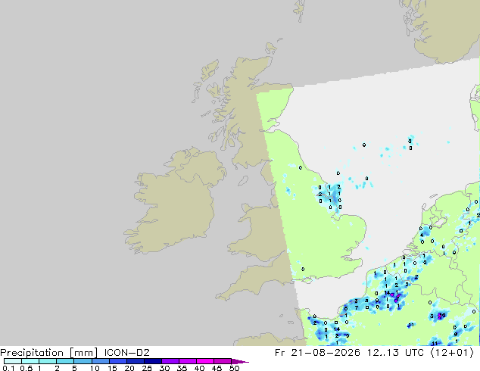Screen dimensions: 480x371
Task: Pick the 10–15 mm blue legend swatch
Action: [101, 361]
